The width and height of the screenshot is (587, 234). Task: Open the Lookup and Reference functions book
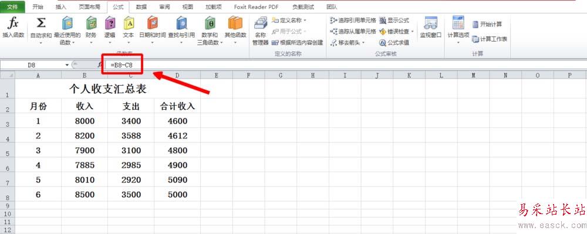[181, 30]
